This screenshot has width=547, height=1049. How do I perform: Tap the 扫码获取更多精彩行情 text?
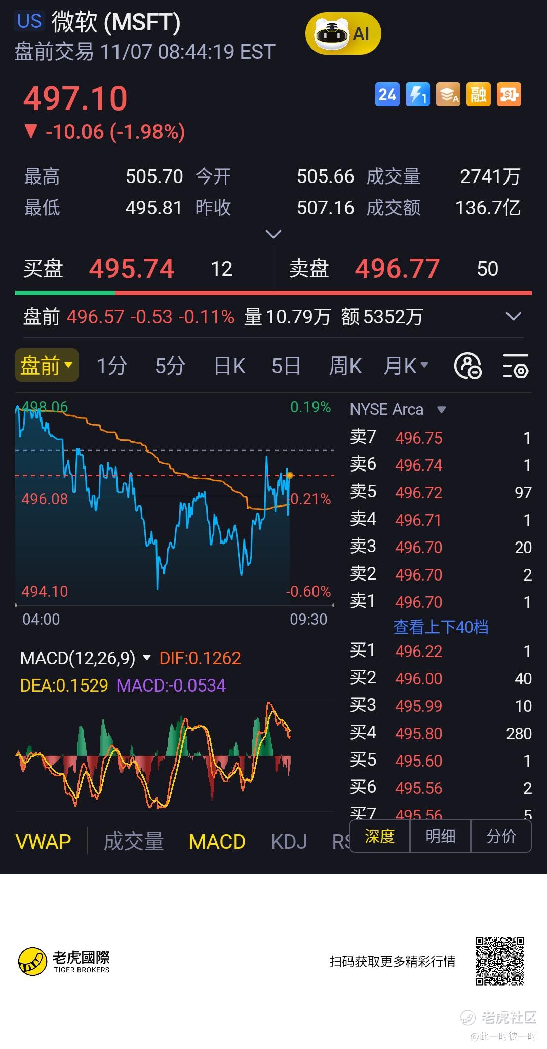coord(393,962)
